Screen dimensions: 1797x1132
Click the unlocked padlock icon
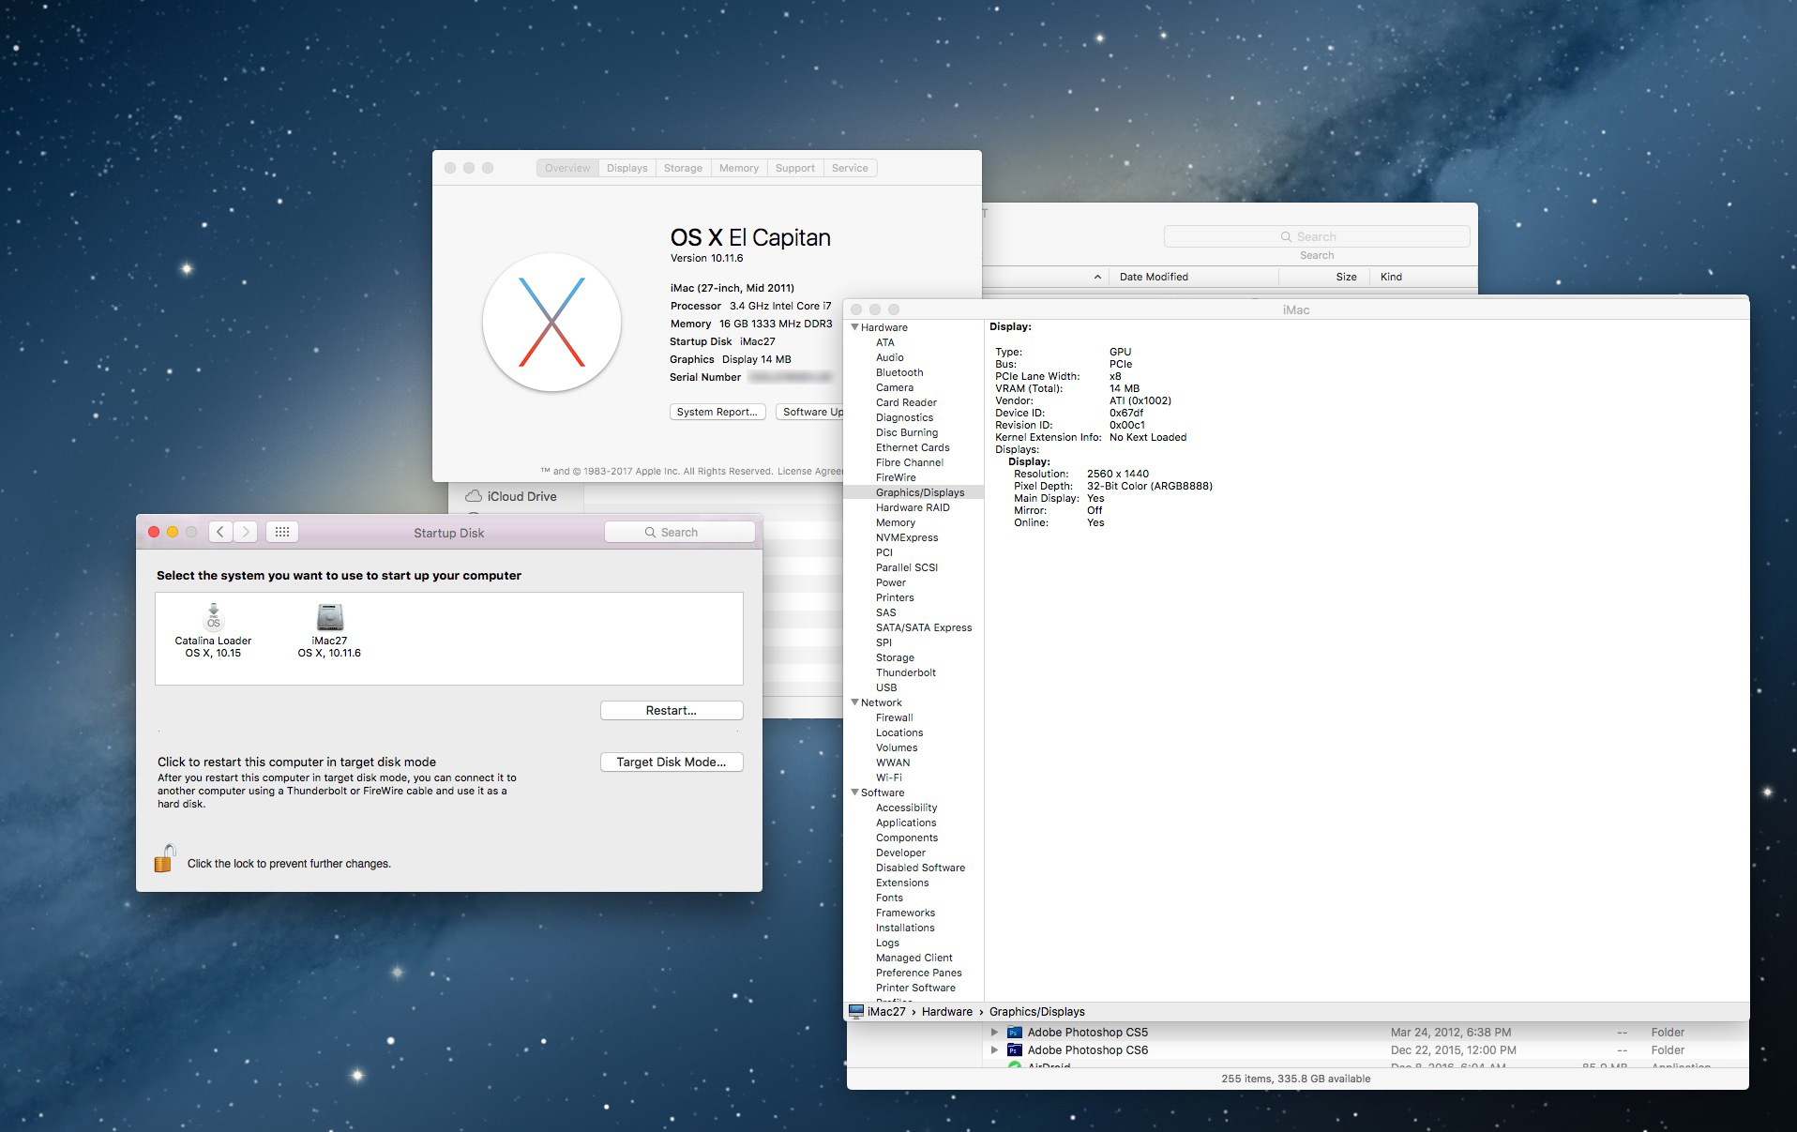(x=165, y=859)
